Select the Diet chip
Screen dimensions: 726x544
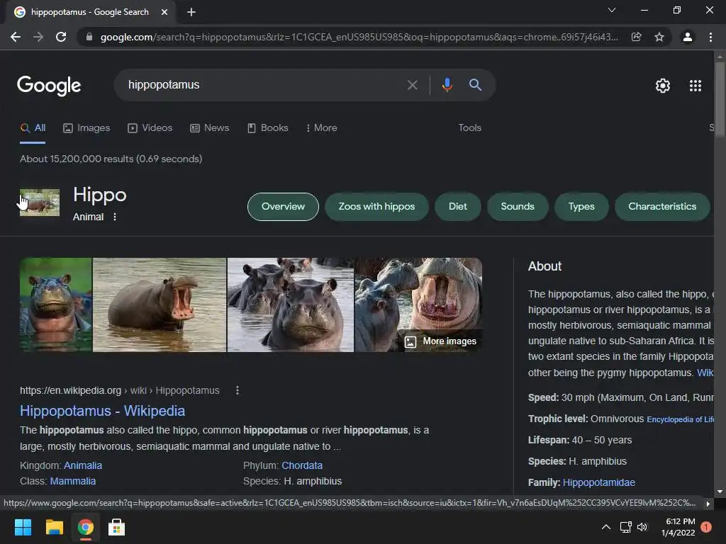pyautogui.click(x=457, y=207)
